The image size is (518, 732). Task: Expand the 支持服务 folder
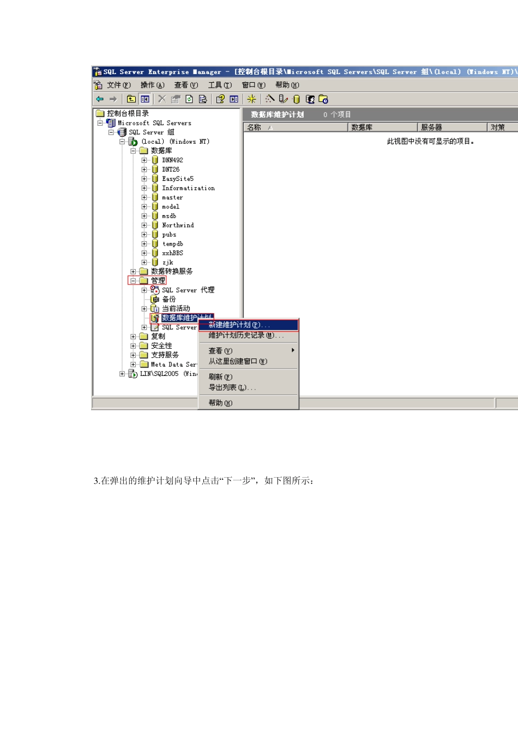(133, 355)
